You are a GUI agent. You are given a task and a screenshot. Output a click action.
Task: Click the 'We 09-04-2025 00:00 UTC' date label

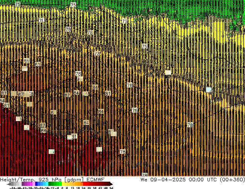[179, 179]
